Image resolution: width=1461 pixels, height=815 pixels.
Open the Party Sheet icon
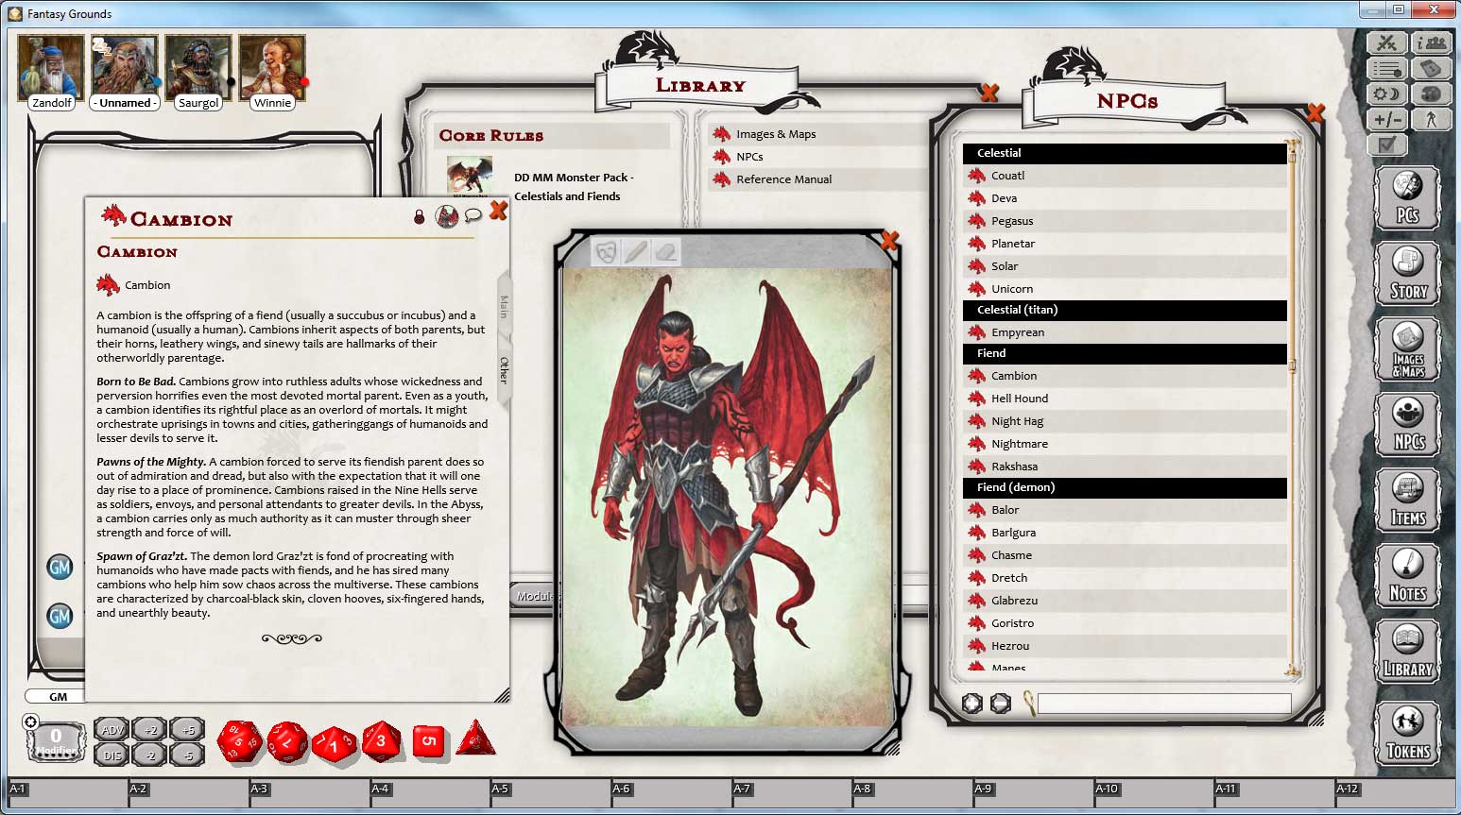[1431, 43]
